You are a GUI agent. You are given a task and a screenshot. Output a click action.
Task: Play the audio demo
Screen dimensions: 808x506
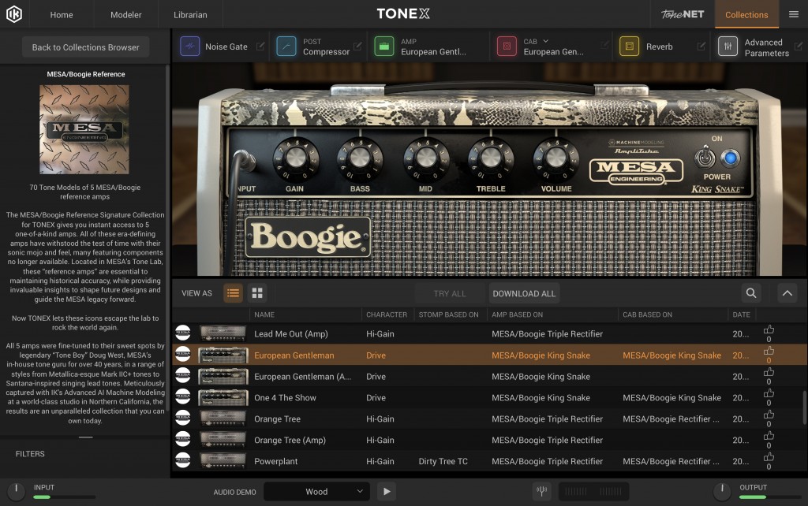coord(387,491)
